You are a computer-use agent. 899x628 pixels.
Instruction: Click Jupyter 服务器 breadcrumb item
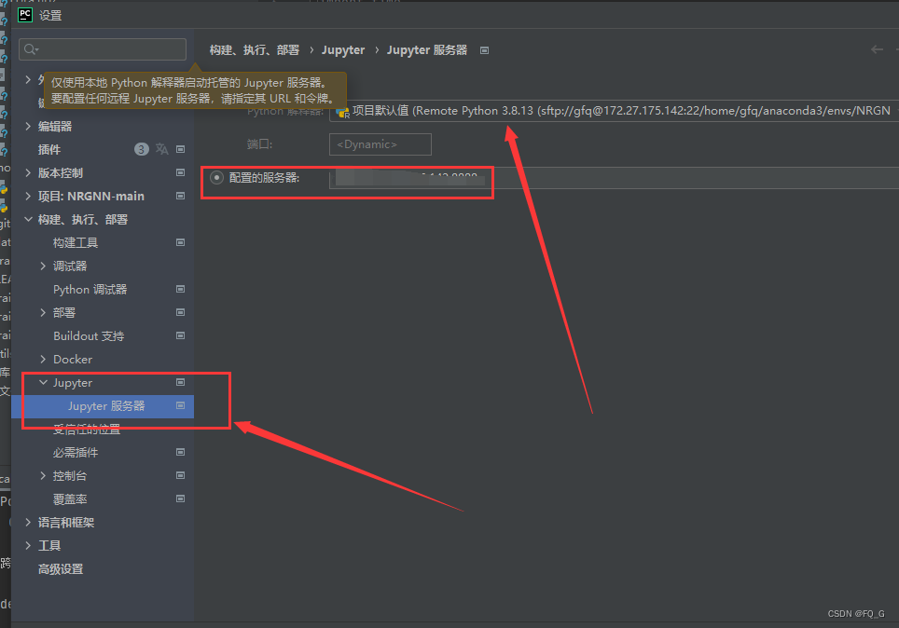pos(427,50)
